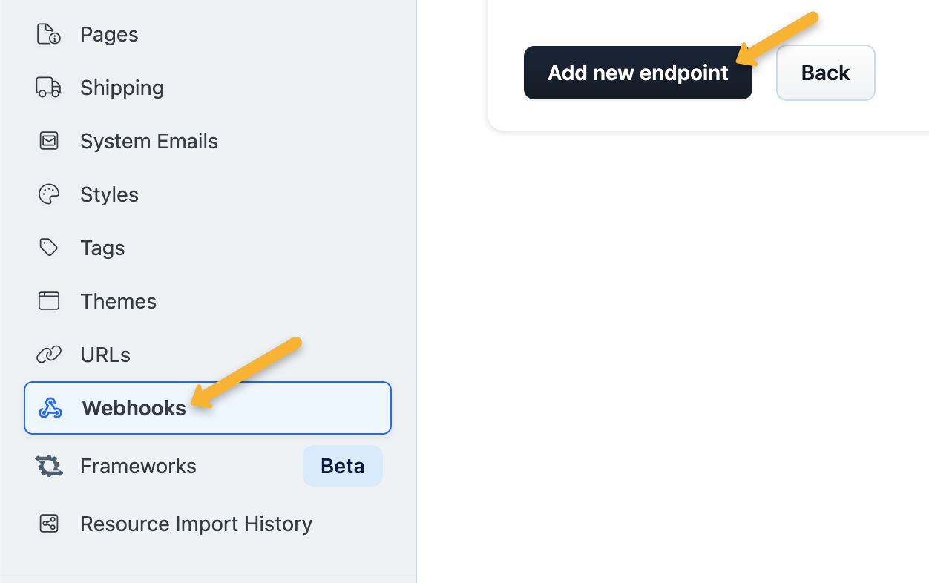Open the Frameworks menu entry

pyautogui.click(x=138, y=466)
